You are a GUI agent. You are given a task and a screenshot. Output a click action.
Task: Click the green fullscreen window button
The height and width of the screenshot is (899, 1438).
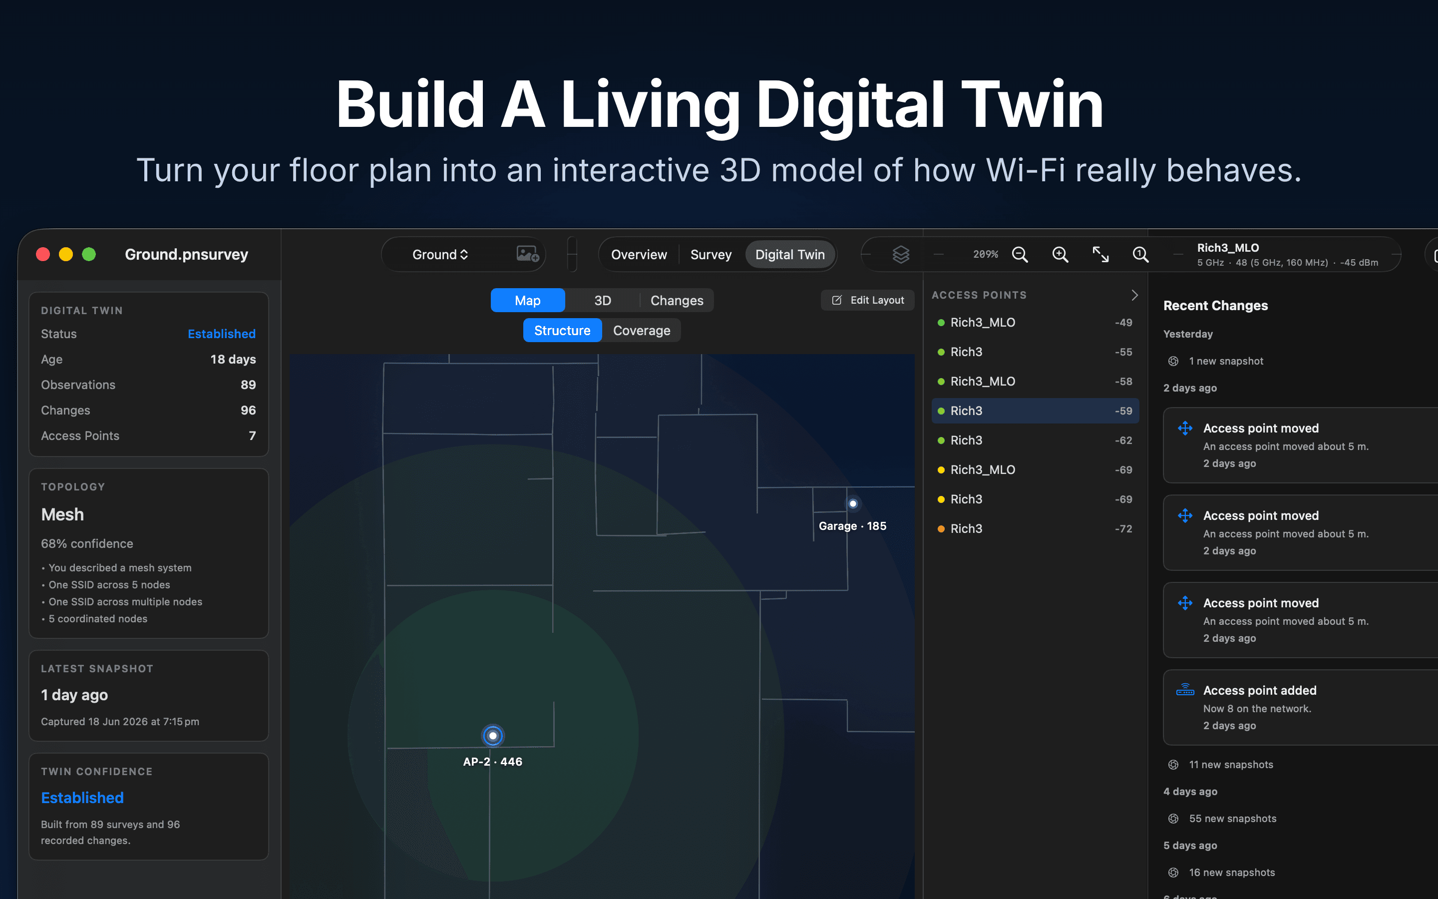click(88, 255)
